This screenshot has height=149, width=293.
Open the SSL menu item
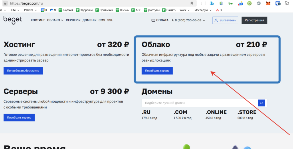click(110, 20)
